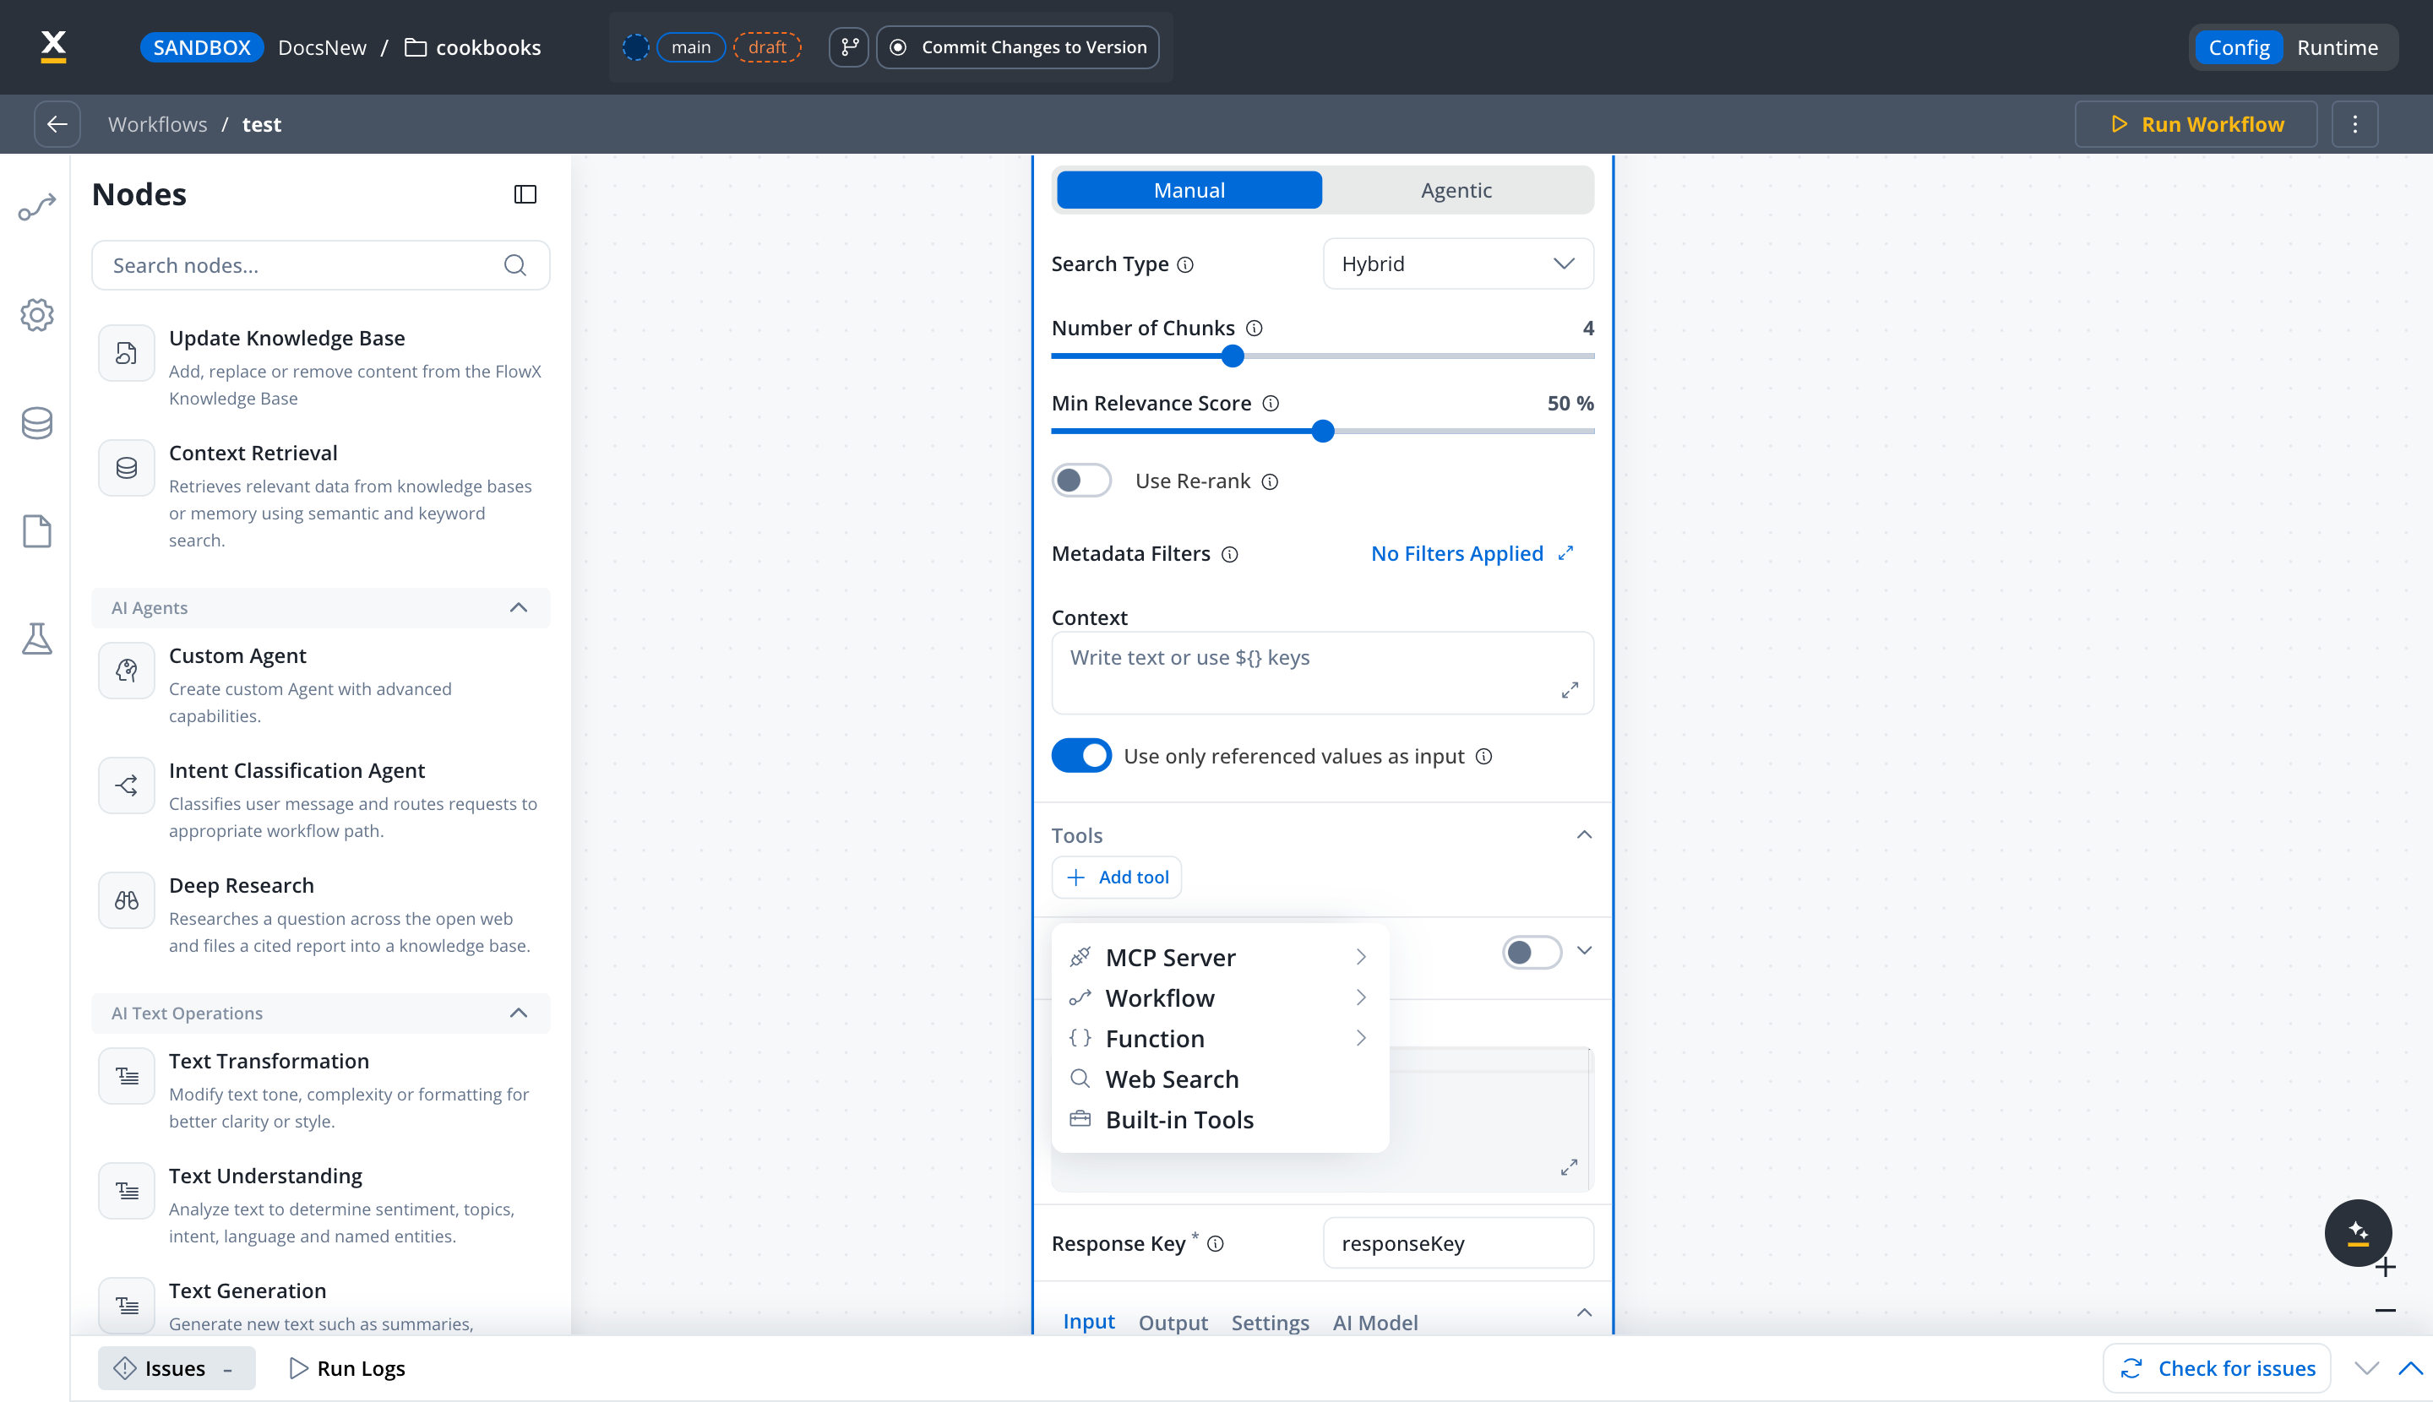
Task: Choose Web Search tool
Action: 1219,1079
